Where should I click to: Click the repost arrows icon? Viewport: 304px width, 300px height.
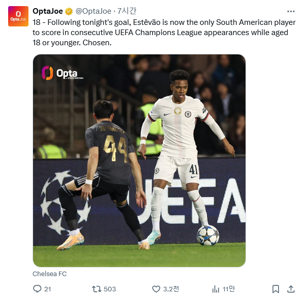click(x=97, y=289)
